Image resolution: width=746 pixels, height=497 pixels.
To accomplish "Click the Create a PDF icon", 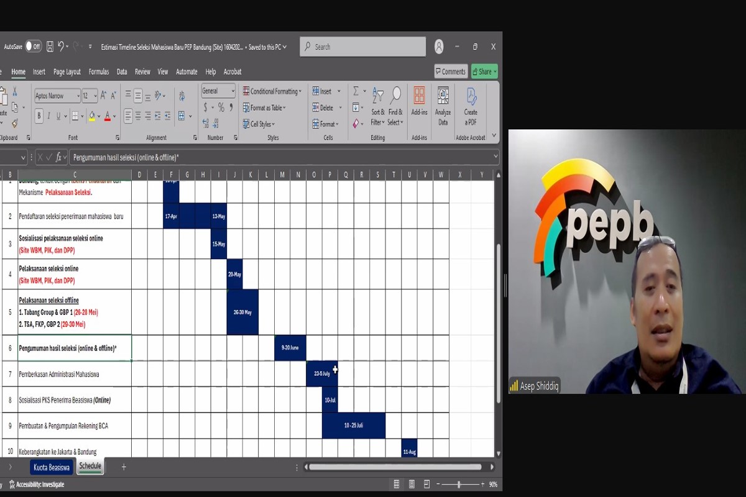I will [x=471, y=106].
